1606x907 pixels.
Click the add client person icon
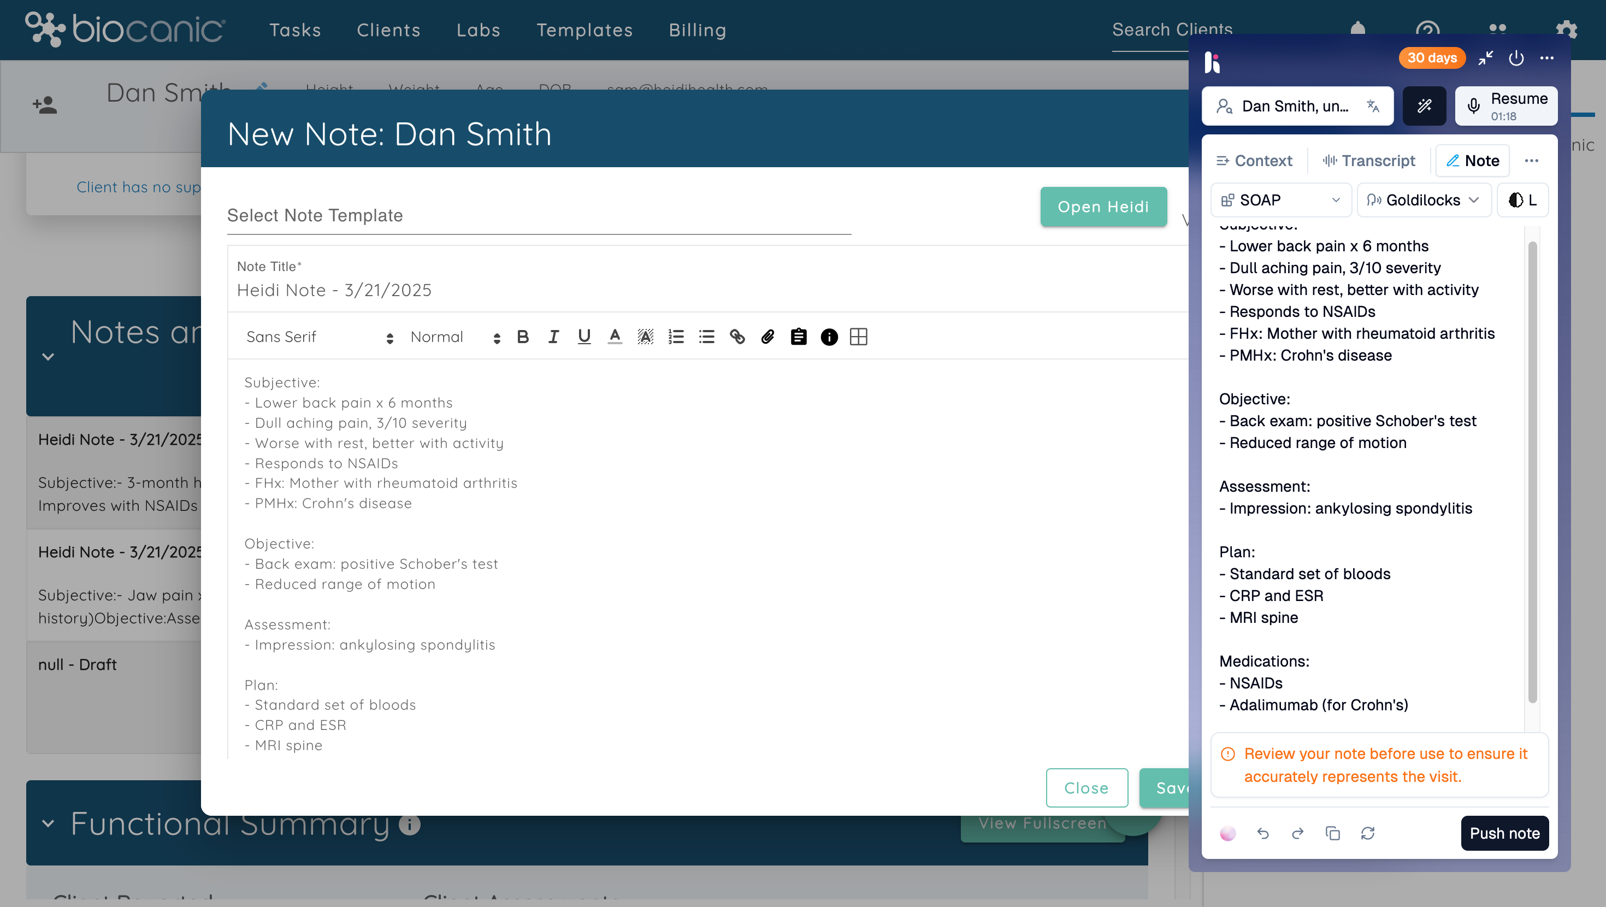[x=44, y=104]
